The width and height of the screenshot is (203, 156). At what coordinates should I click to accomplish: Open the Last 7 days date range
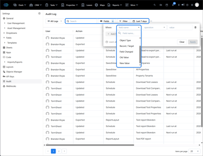pos(140,21)
